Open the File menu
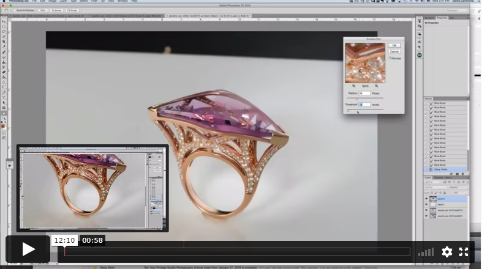 pos(34,1)
